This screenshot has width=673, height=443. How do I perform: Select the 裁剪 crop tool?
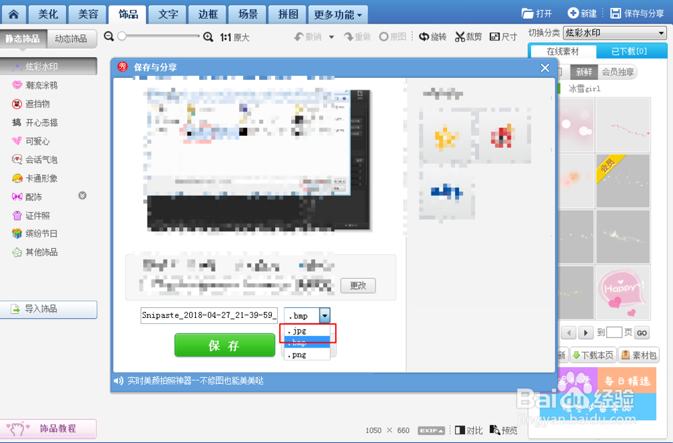(x=468, y=37)
